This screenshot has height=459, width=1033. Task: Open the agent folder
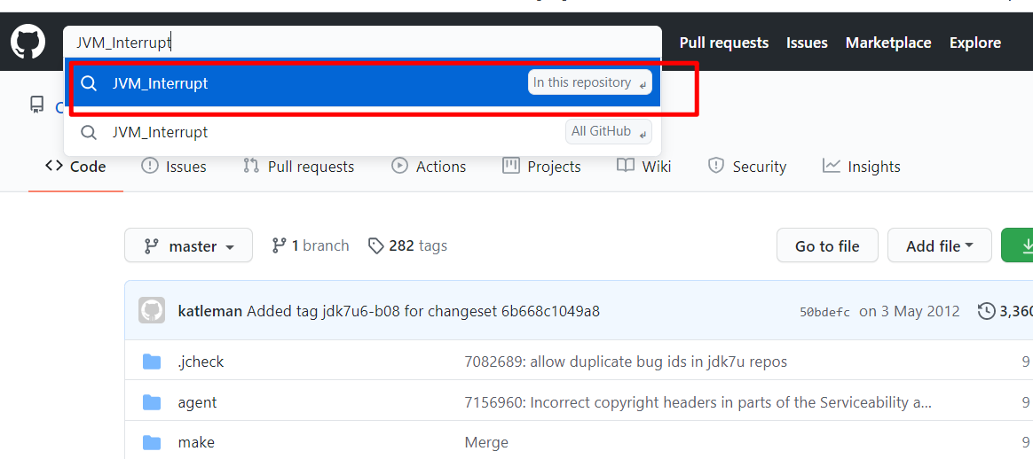[x=197, y=401]
